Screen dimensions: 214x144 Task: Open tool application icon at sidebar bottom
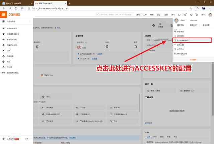(x=4, y=139)
